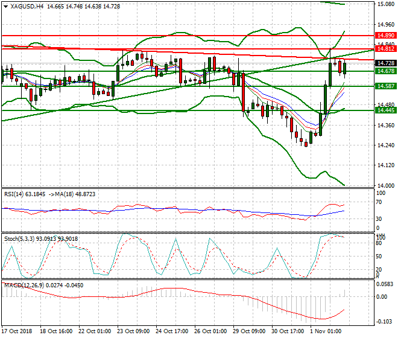
Task: Click the red 14.812 price level tag
Action: click(385, 48)
